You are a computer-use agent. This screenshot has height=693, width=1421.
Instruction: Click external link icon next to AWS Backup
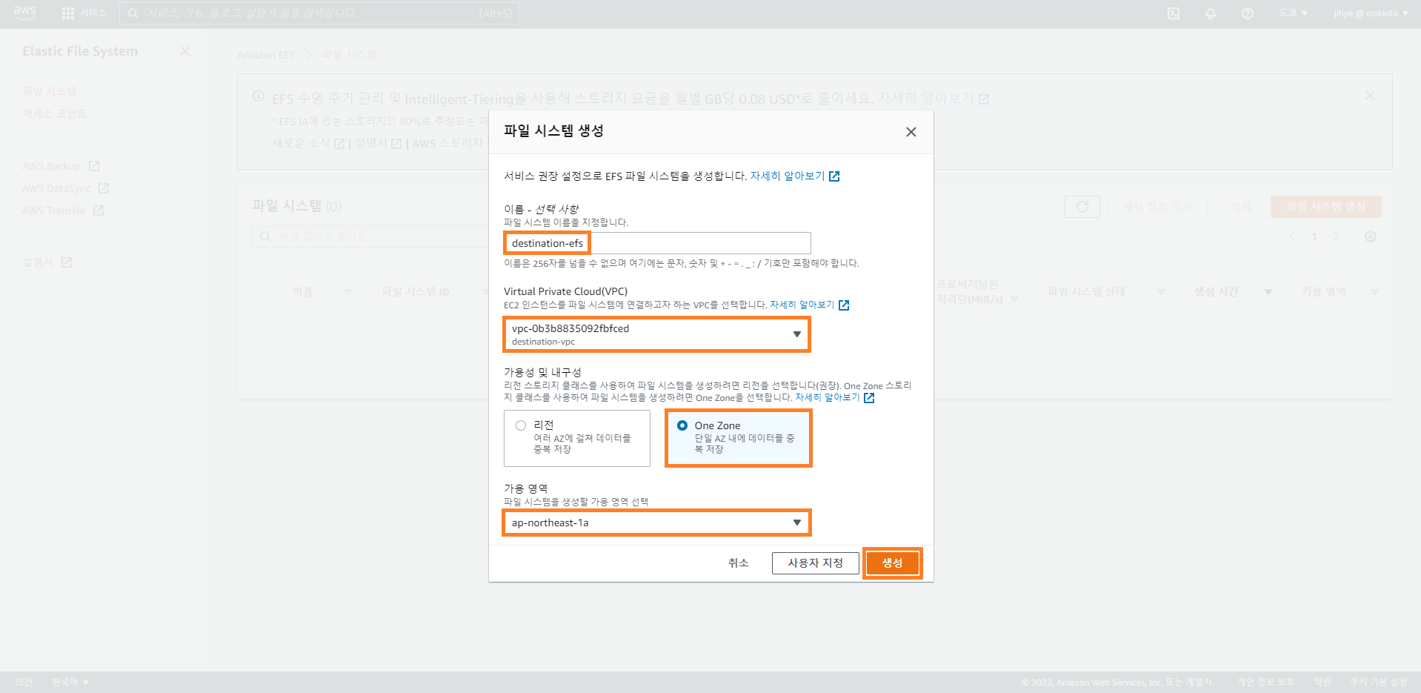(94, 166)
